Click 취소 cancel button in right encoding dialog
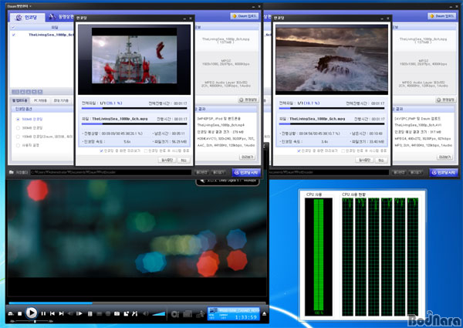463x328 pixels. [381, 160]
